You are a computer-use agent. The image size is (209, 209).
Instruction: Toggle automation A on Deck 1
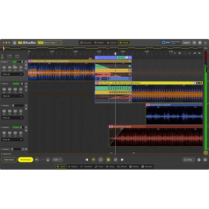pos(26,68)
